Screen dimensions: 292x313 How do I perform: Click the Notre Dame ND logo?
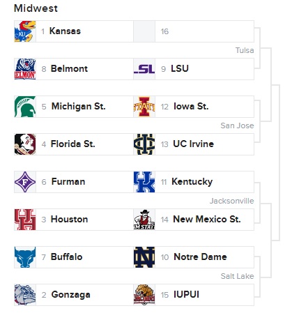point(144,257)
